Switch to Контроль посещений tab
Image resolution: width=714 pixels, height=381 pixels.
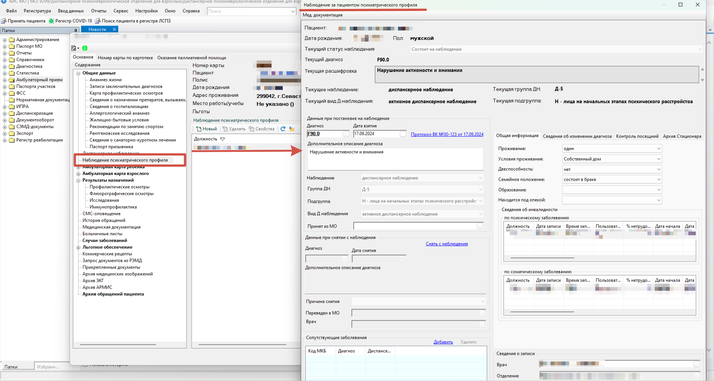point(637,136)
